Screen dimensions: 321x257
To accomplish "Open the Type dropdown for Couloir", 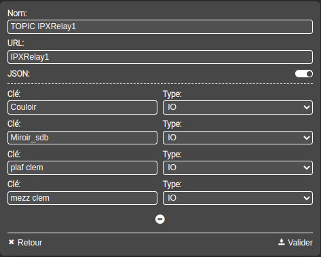I will click(238, 107).
